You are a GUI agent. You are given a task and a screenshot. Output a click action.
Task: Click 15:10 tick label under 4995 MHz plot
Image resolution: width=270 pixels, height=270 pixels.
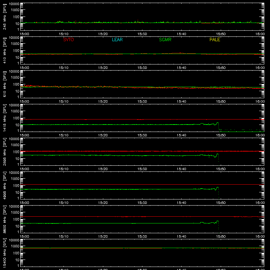click(x=64, y=203)
